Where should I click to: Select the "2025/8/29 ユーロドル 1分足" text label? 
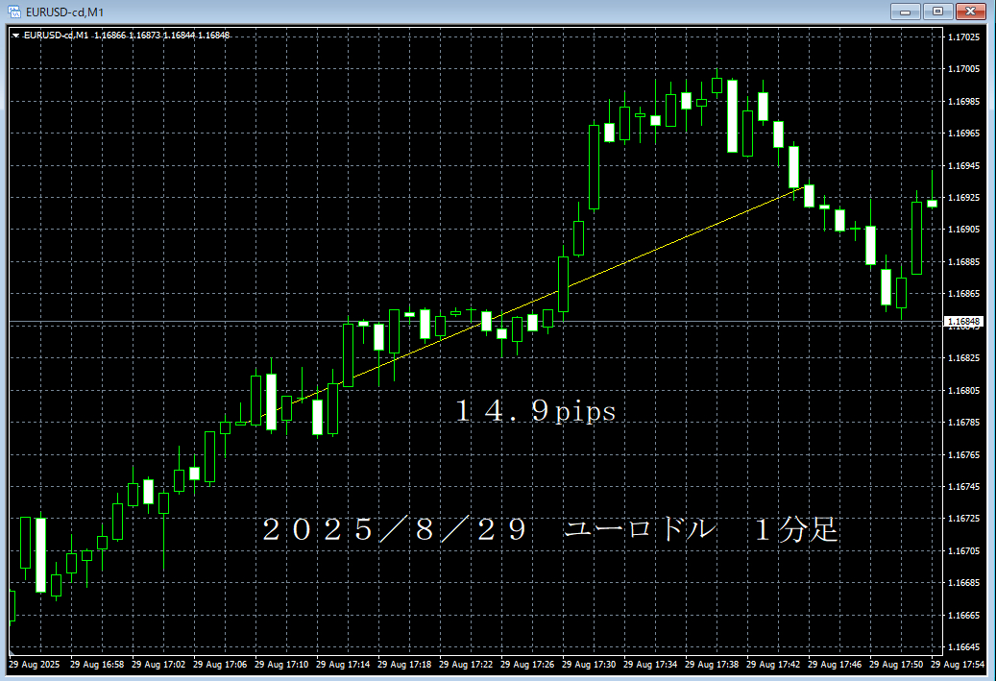[550, 530]
